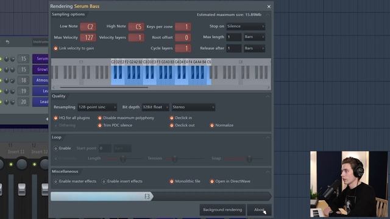This screenshot has height=219, width=390.
Task: Click the webcam video overlay
Action: [349, 184]
